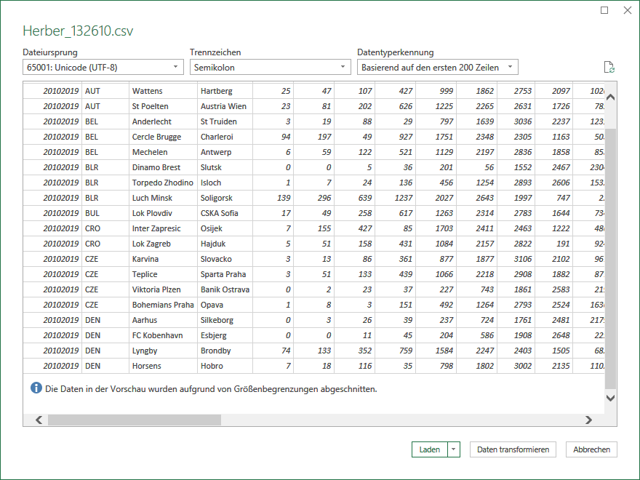Click the info icon beside truncation message
640x480 pixels.
coord(36,388)
